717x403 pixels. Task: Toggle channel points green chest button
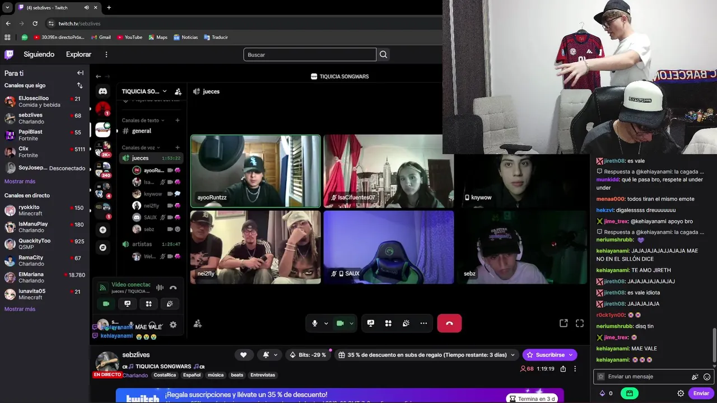point(630,393)
